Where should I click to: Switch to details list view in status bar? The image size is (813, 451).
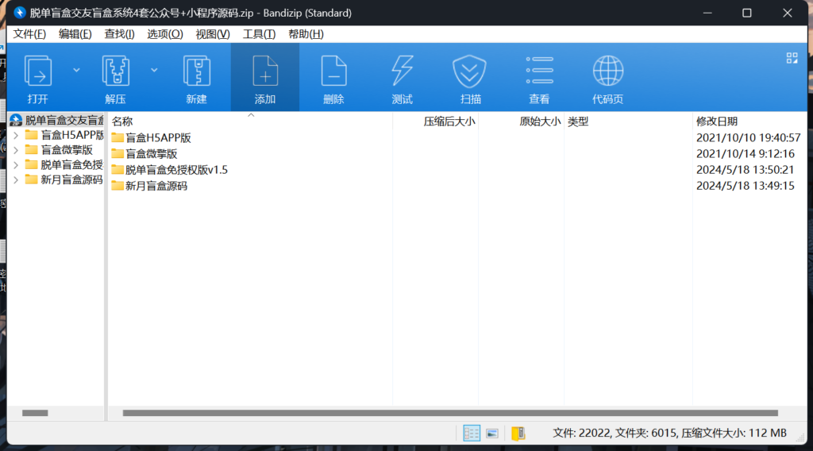tap(472, 433)
